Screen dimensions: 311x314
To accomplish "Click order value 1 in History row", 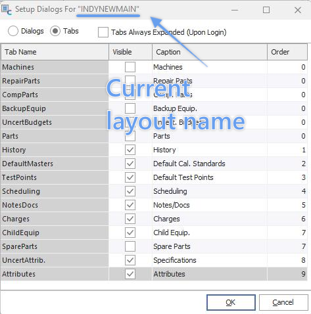I will pos(287,150).
